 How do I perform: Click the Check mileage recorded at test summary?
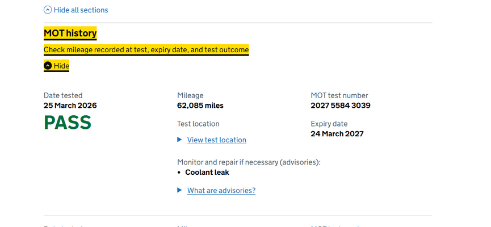click(146, 50)
